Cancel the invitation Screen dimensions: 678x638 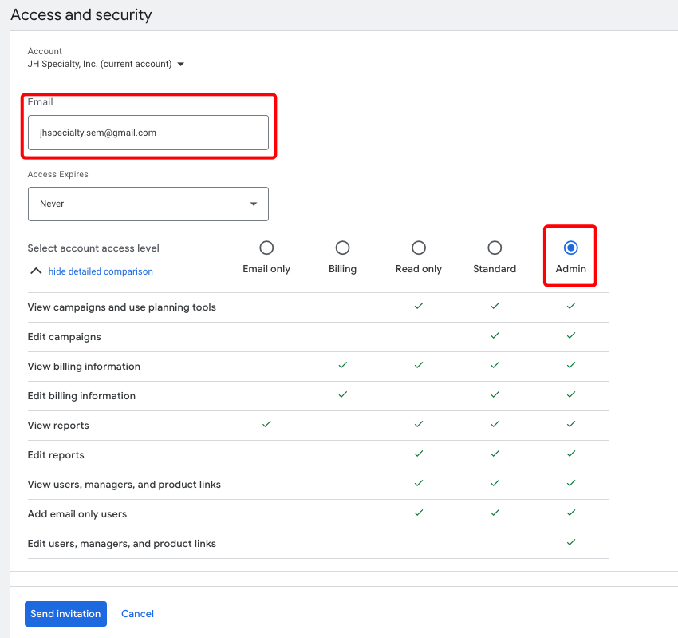point(137,614)
